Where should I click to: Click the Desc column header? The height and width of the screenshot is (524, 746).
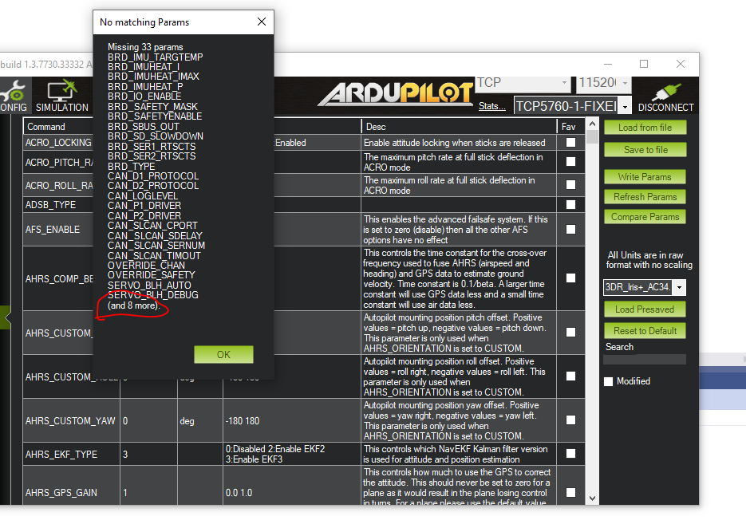[376, 127]
